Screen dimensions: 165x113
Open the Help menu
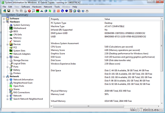point(75,7)
